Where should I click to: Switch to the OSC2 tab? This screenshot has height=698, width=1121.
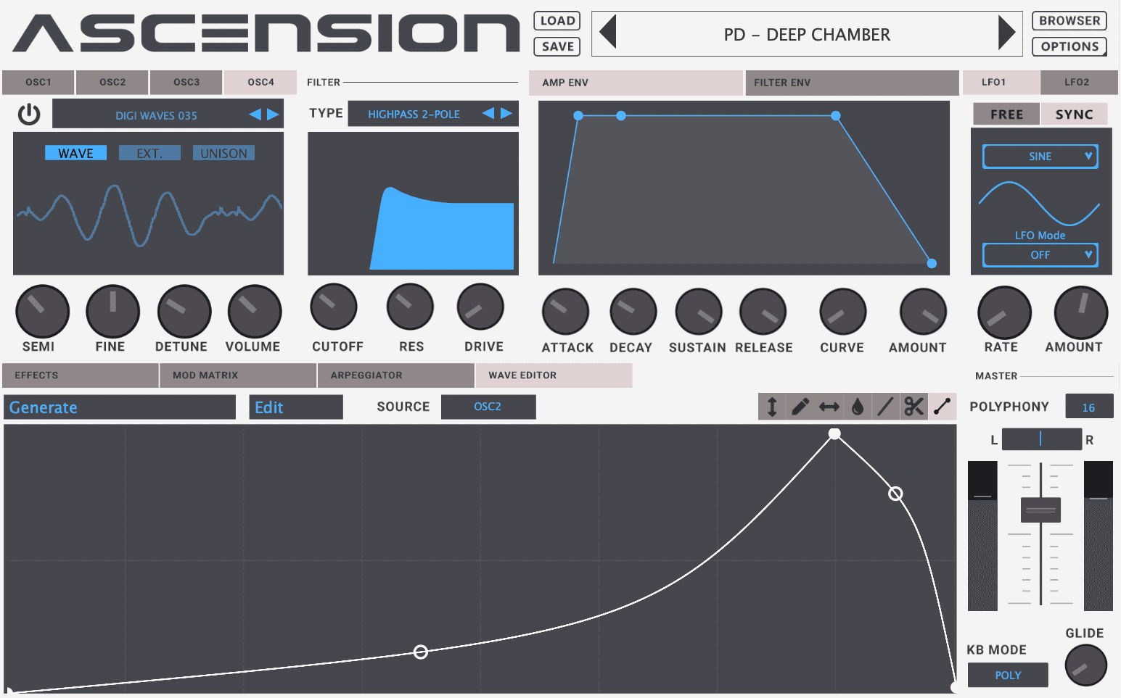[112, 82]
